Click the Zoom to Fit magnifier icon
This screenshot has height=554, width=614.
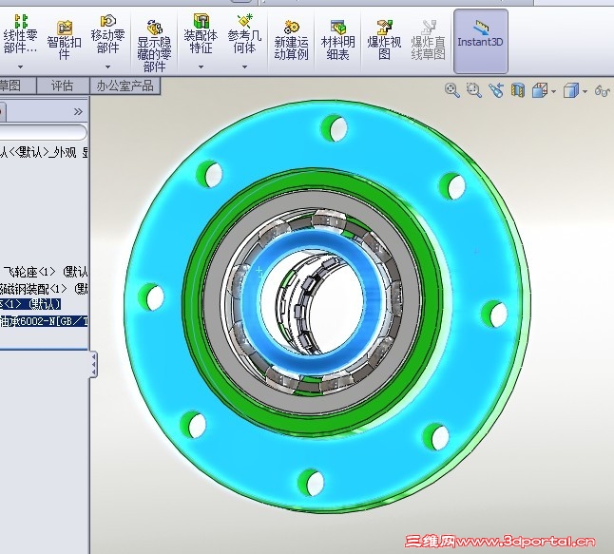[452, 90]
